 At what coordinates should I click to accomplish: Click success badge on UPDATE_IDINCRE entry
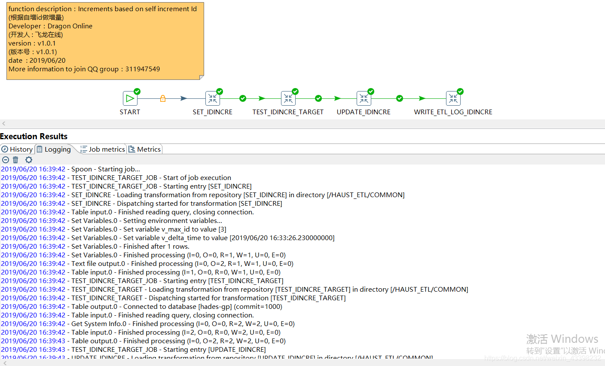(371, 91)
